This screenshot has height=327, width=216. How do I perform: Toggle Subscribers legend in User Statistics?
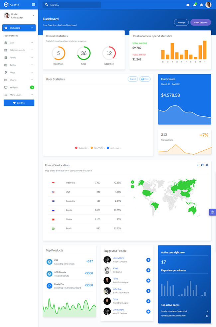click(x=82, y=148)
